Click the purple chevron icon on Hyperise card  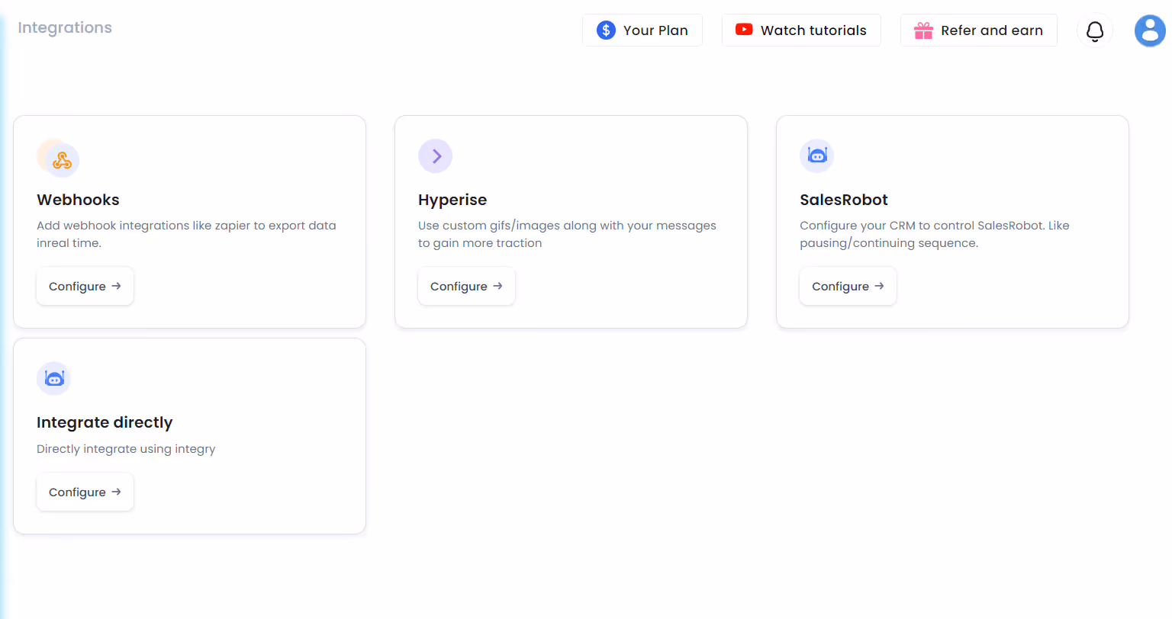(435, 156)
